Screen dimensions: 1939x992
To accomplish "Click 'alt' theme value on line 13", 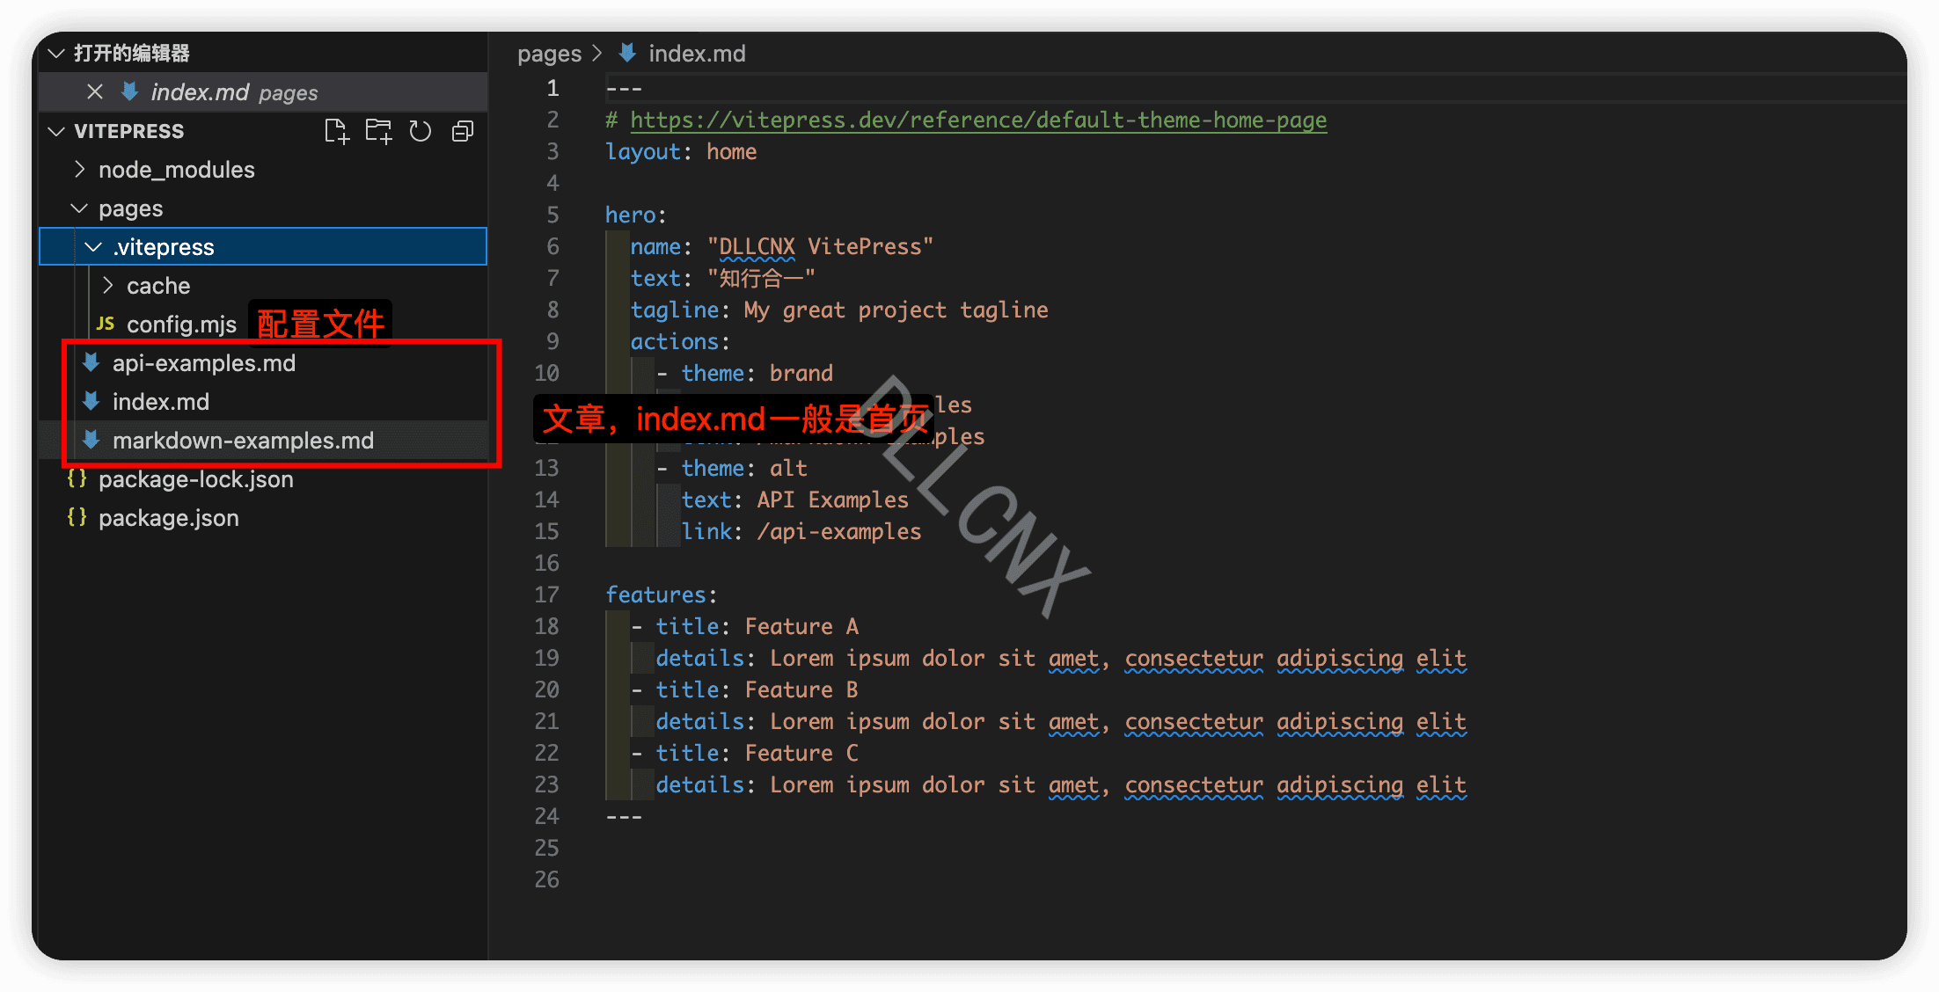I will [x=788, y=468].
